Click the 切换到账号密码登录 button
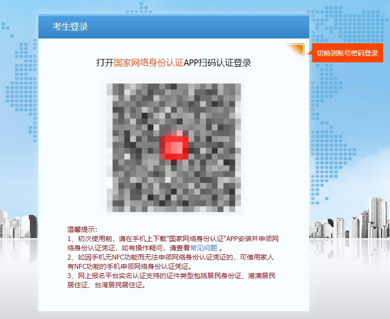This screenshot has height=319, width=390. 347,53
